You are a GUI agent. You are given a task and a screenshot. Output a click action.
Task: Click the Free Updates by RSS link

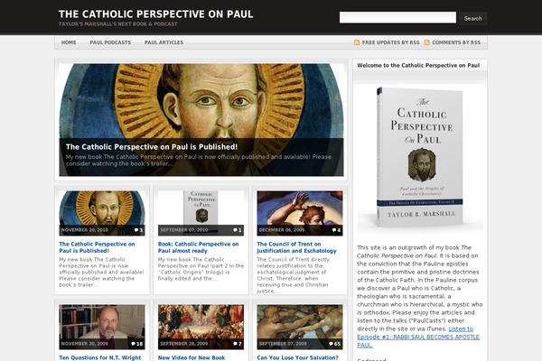click(x=390, y=42)
